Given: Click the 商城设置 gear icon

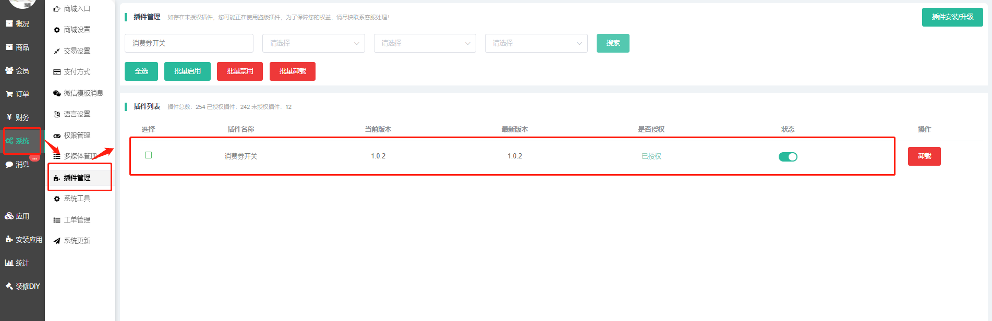Looking at the screenshot, I should pos(57,30).
